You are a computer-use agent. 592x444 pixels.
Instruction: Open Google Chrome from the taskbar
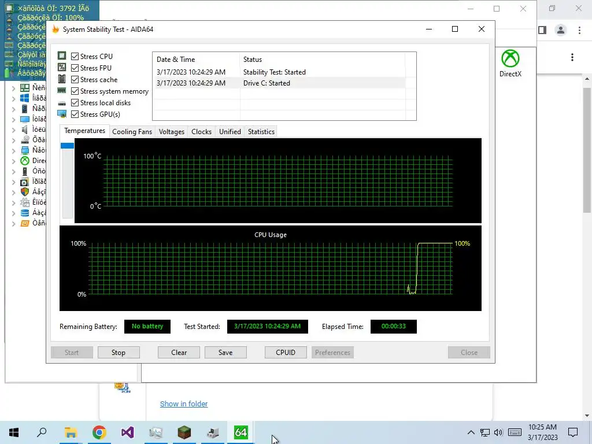click(99, 432)
